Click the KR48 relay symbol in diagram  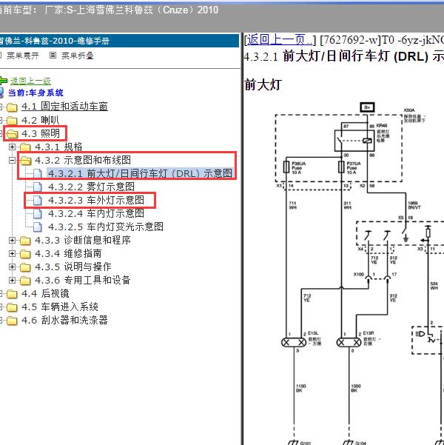(x=354, y=141)
